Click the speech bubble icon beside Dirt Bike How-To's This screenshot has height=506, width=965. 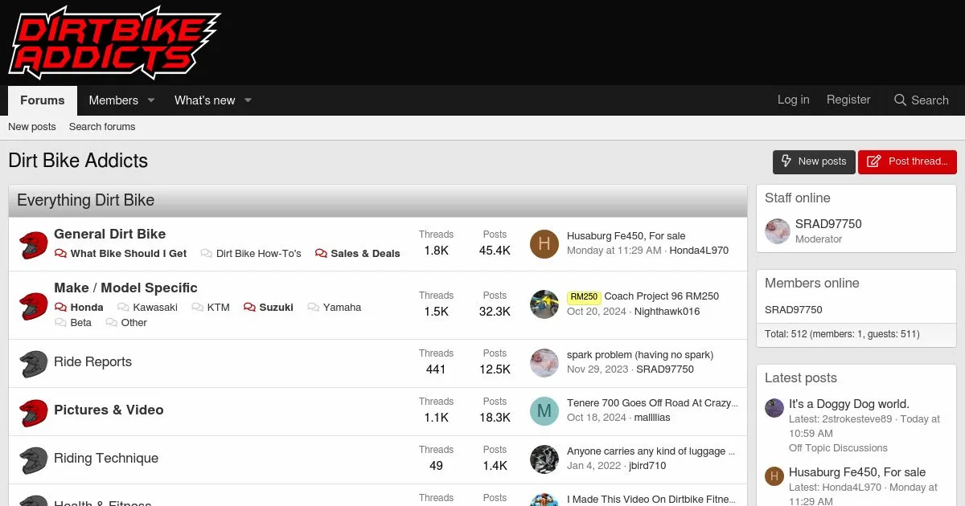[x=206, y=253]
